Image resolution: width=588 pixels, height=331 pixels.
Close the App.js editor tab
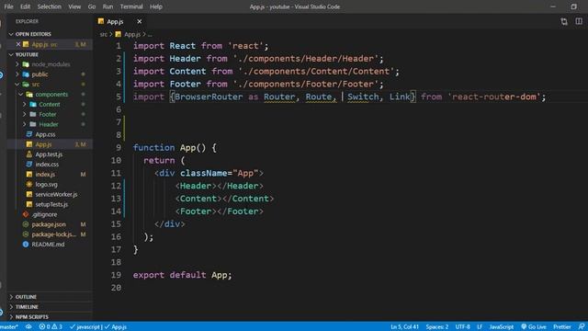(139, 21)
